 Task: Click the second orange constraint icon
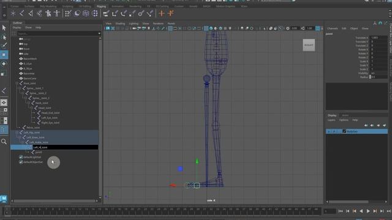click(171, 13)
